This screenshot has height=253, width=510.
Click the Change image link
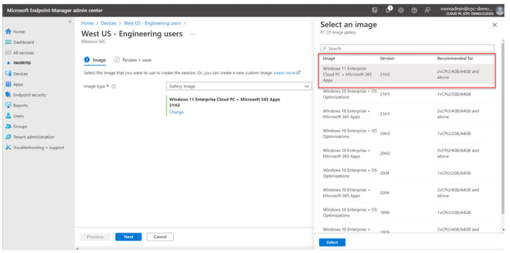[x=176, y=112]
